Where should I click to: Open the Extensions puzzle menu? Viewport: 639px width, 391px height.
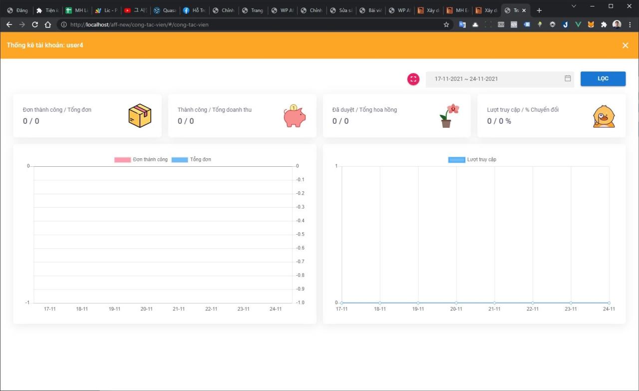(604, 24)
